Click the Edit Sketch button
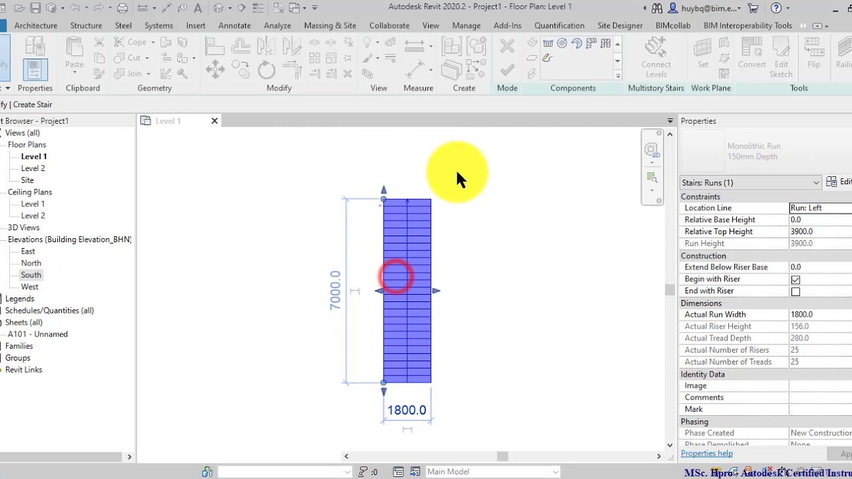The image size is (852, 479). coord(781,58)
